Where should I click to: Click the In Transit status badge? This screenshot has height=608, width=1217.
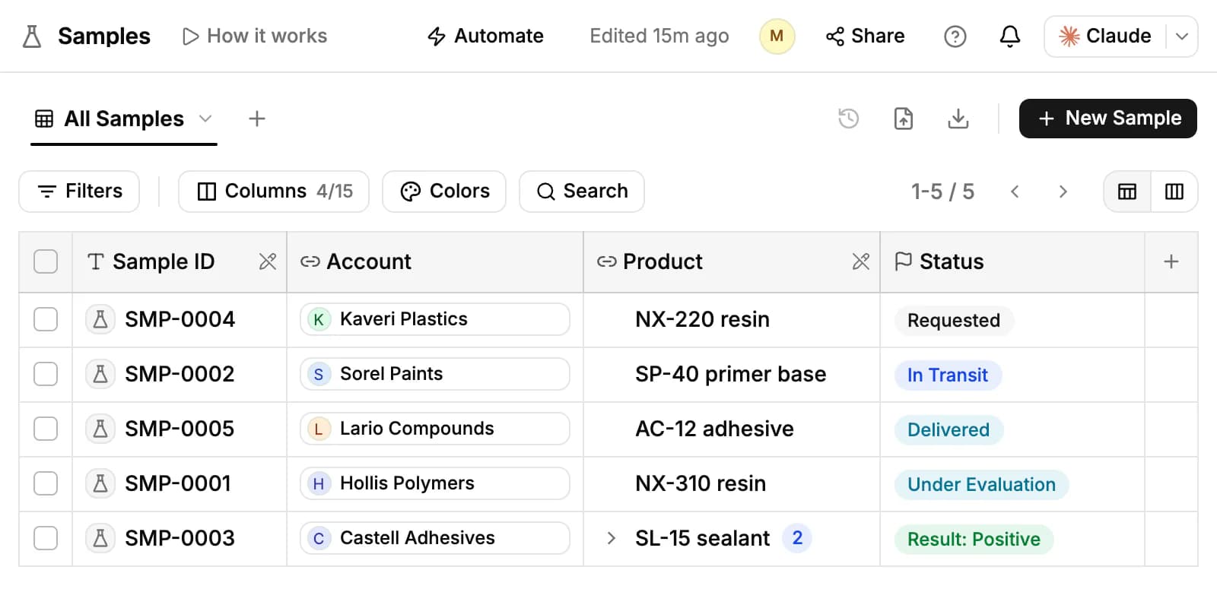coord(948,375)
